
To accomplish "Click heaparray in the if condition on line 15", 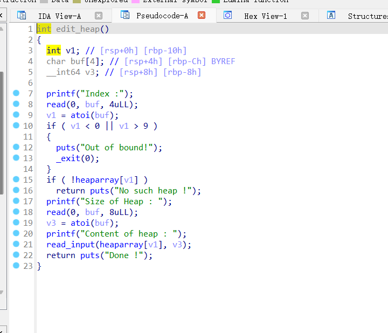I will (x=97, y=180).
